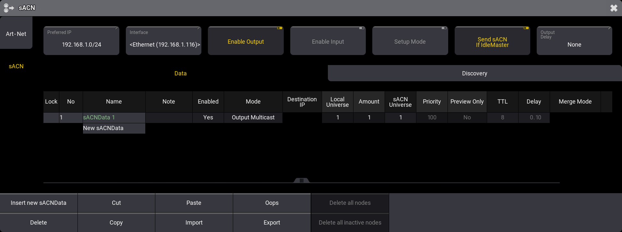Toggle Enable Input button

pos(328,41)
